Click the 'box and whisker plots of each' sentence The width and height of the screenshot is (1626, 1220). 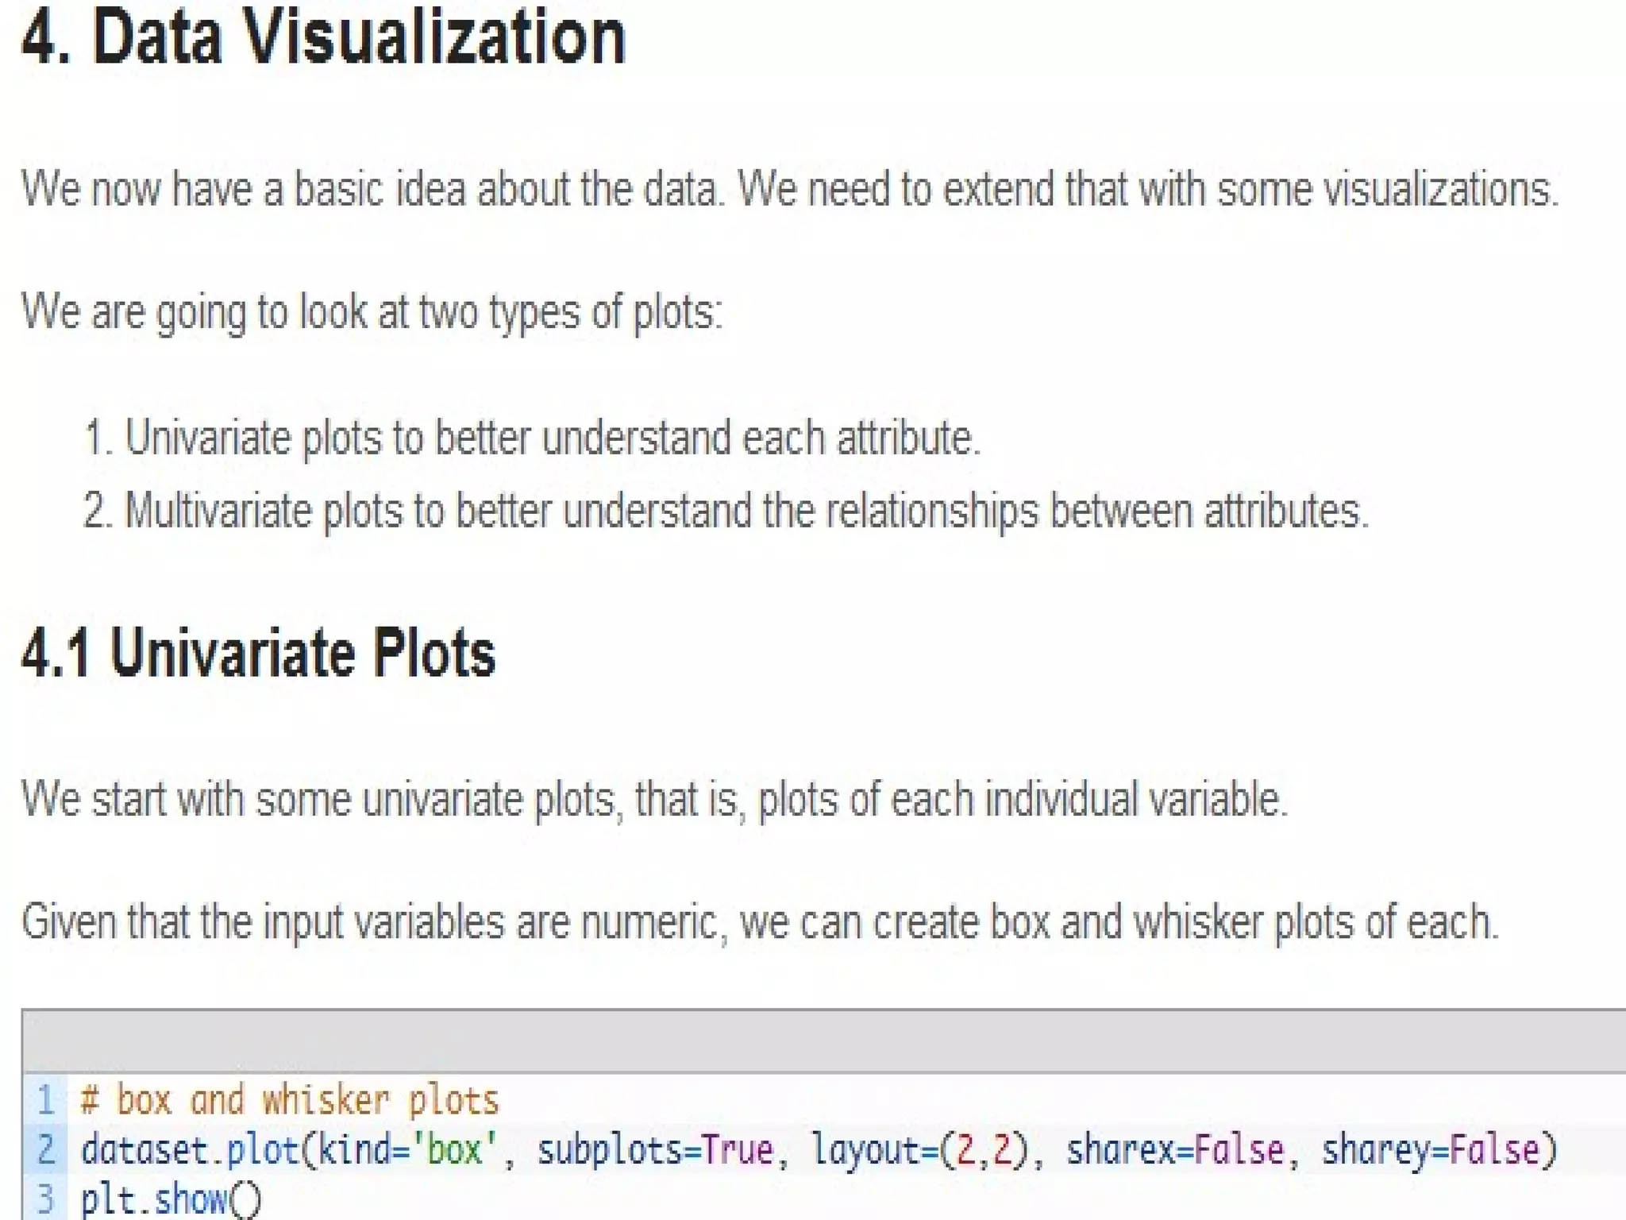point(760,921)
